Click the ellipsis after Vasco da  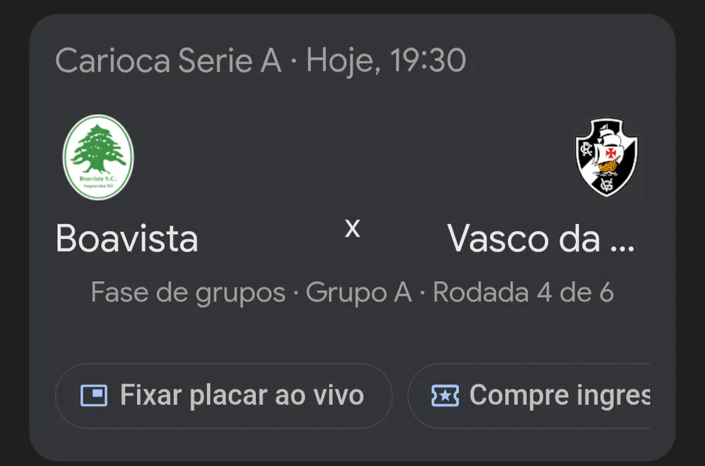click(x=620, y=241)
